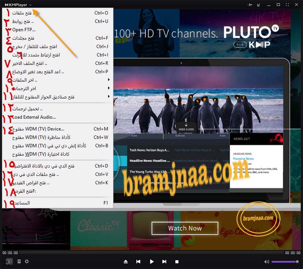Viewport: 303px width, 269px height.
Task: Choose 'فتح روابط' Ctrl+U menu entry
Action: [58, 21]
